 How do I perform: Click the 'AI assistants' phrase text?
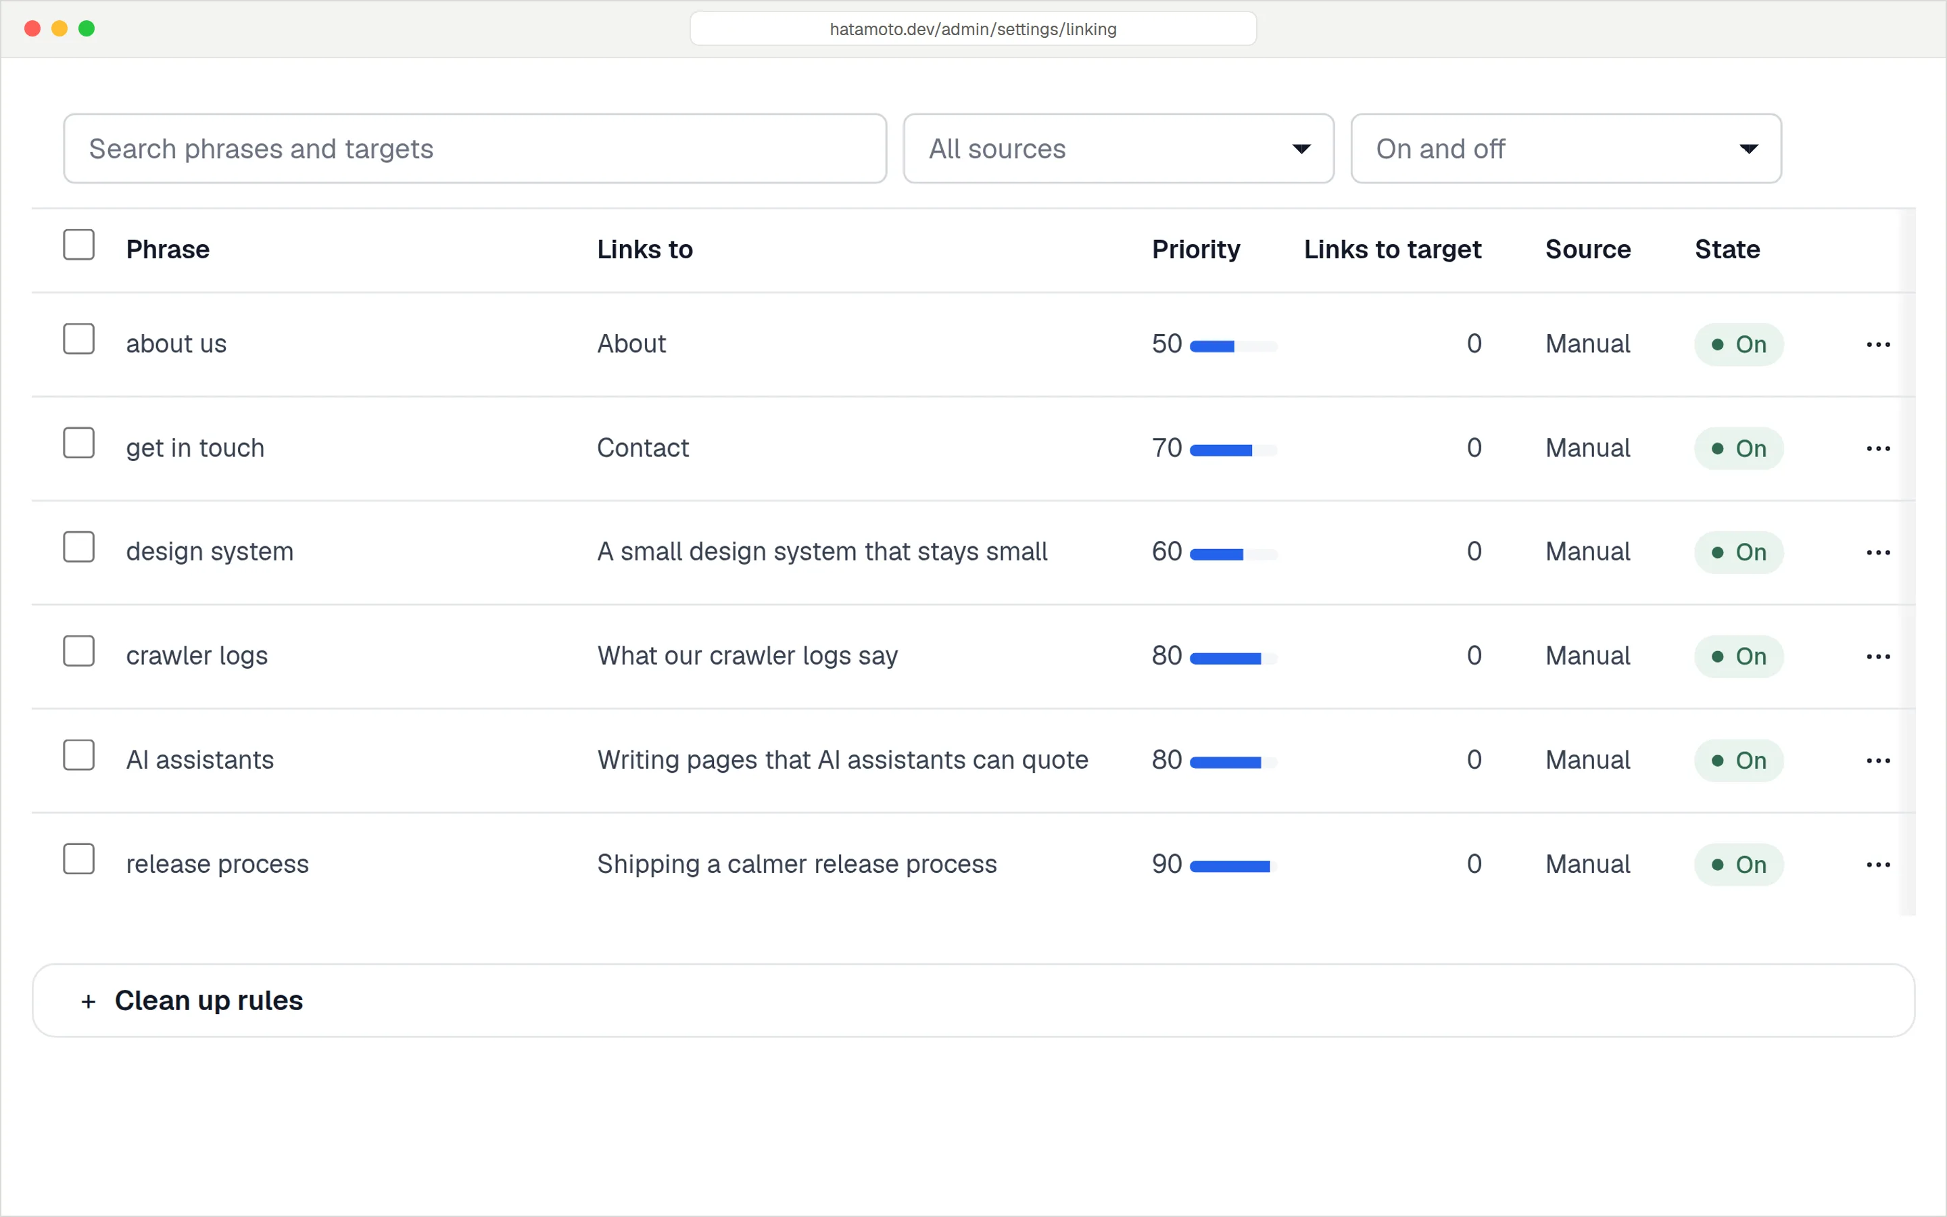tap(199, 761)
